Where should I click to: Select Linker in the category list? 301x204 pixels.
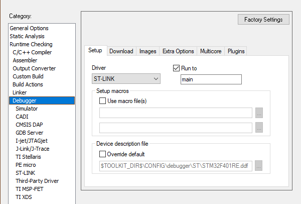(x=21, y=92)
